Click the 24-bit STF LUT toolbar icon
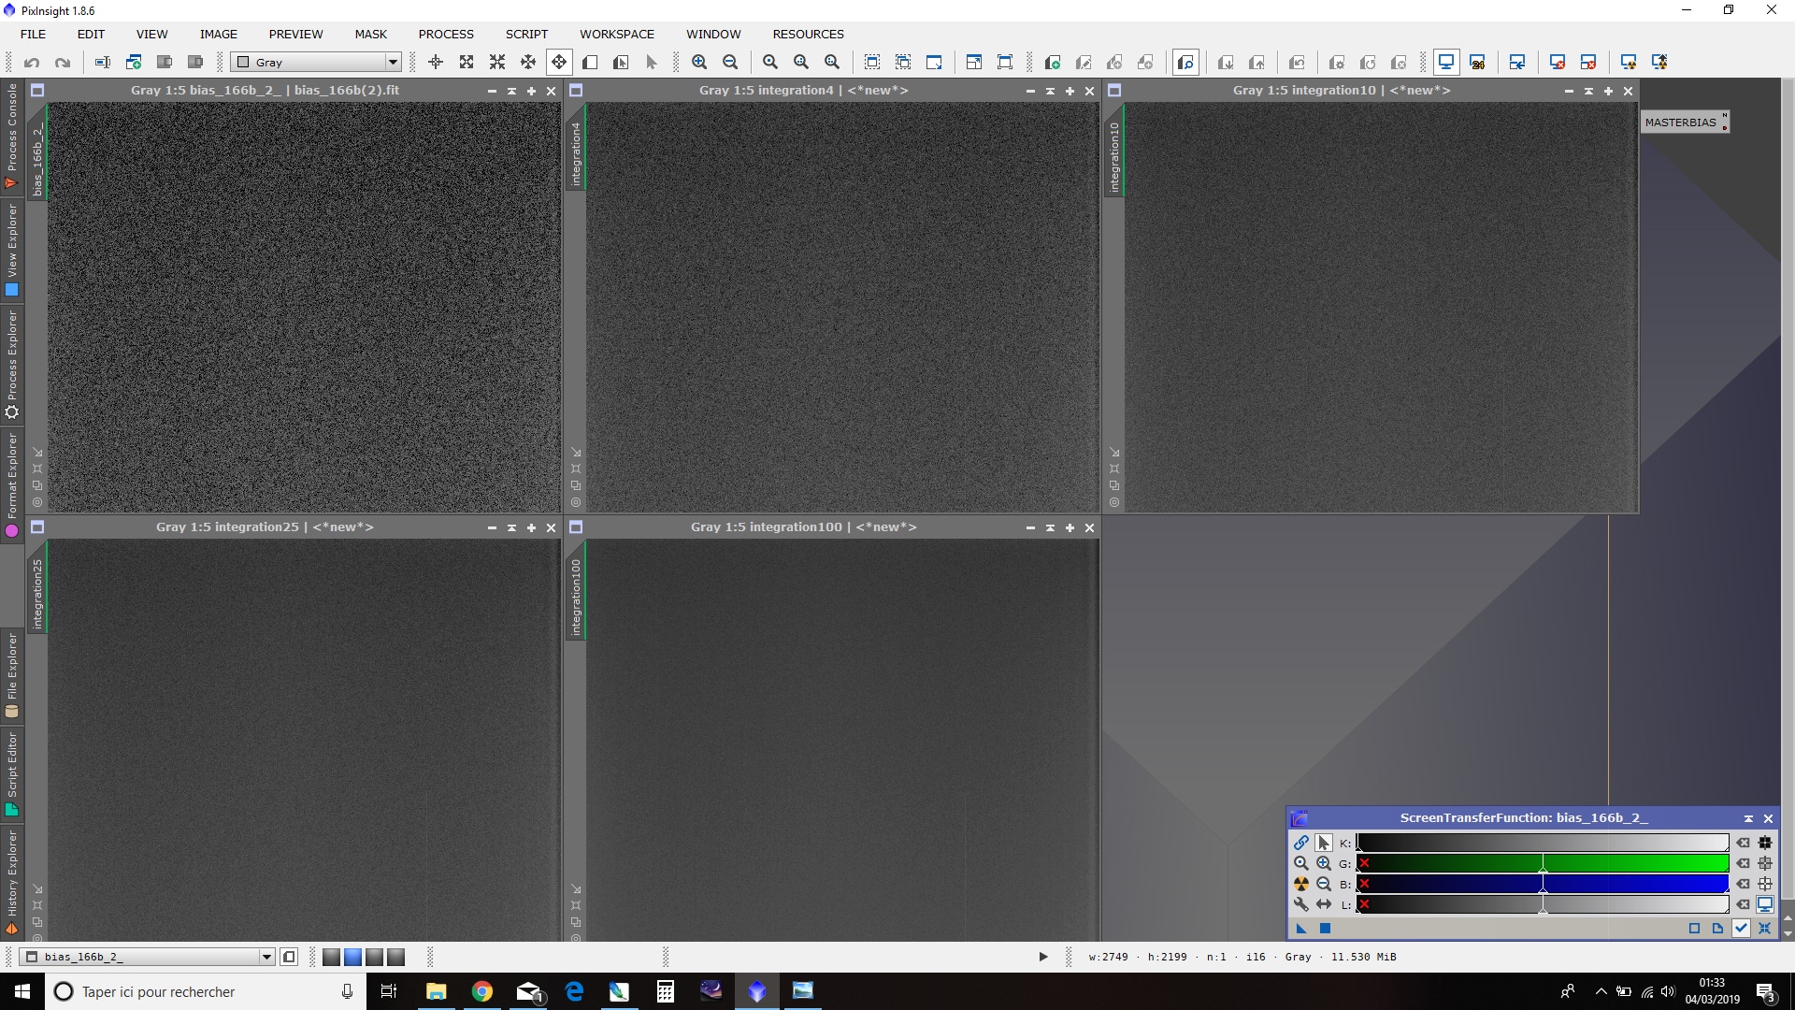1795x1010 pixels. click(x=1477, y=62)
